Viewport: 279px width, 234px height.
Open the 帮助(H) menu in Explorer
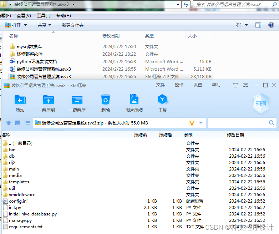(64, 16)
